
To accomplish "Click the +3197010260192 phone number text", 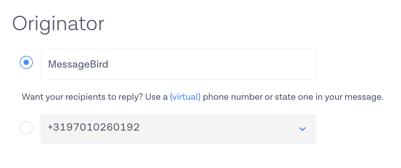I will (x=94, y=127).
